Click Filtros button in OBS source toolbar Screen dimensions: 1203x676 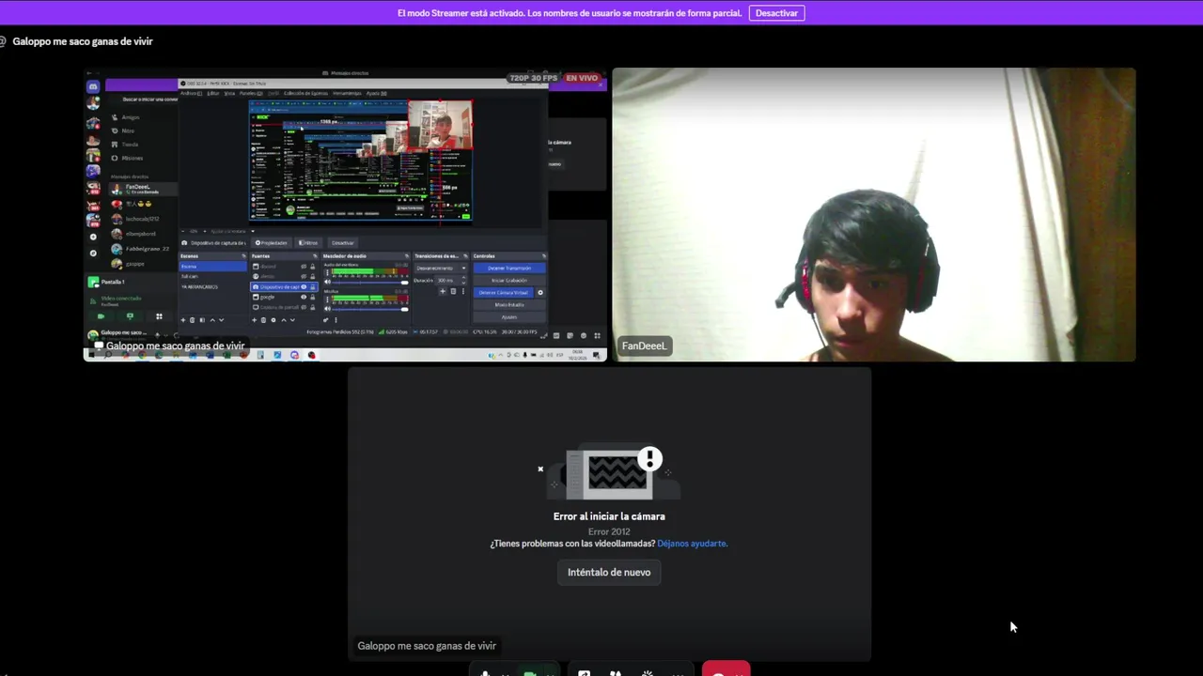[x=308, y=243]
